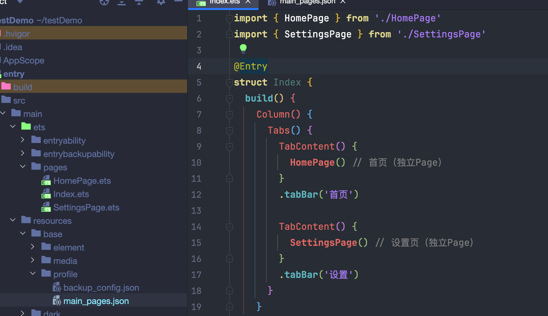548x316 pixels.
Task: Switch to the main_pages.json editor tab
Action: click(x=307, y=2)
